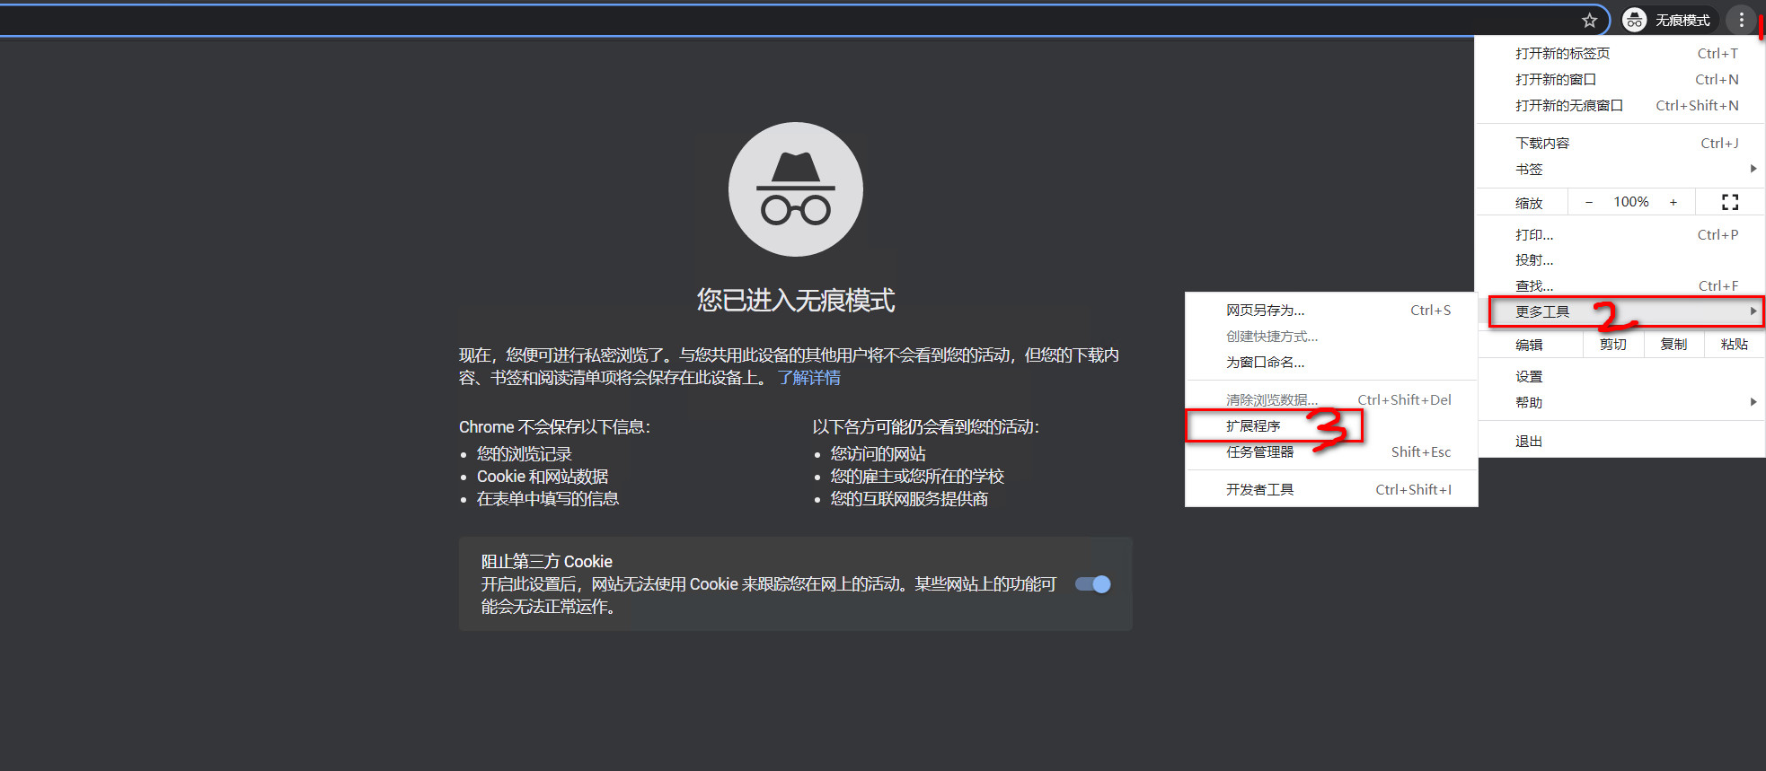Click the 复制 copy button

(x=1673, y=345)
